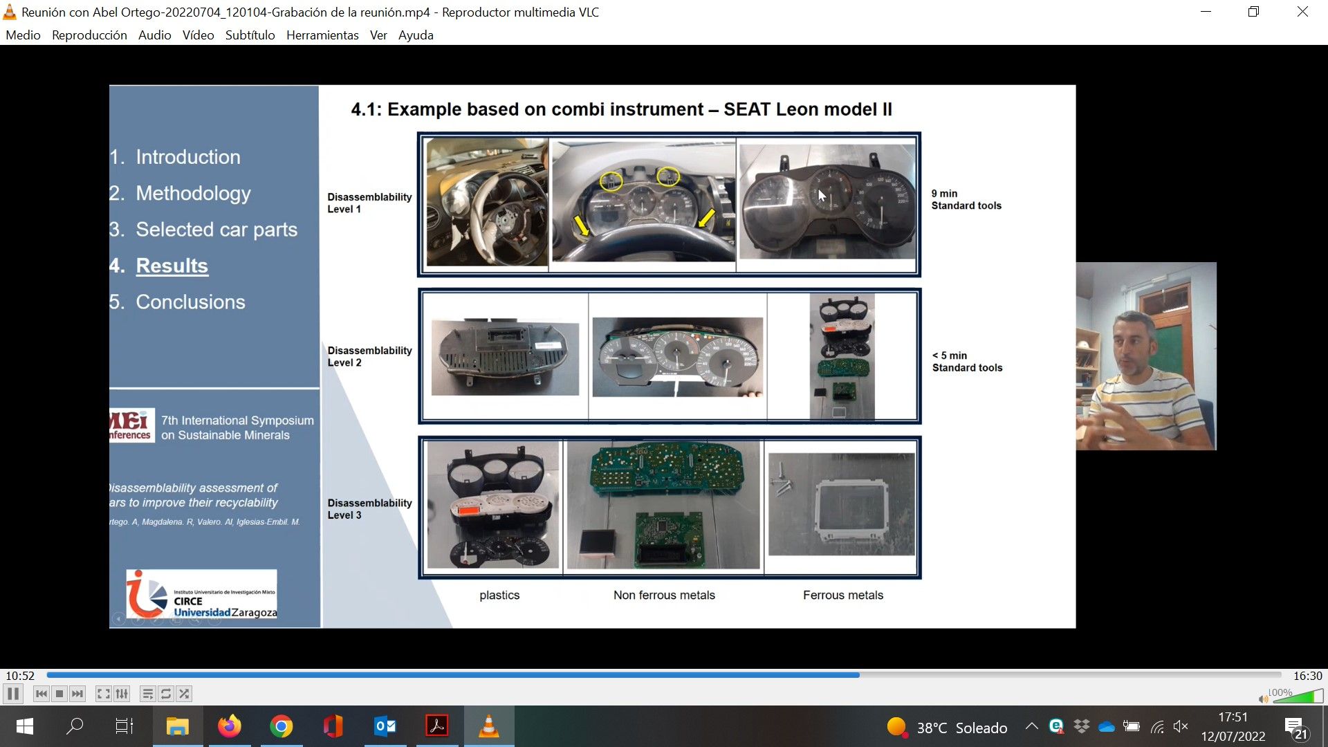Restore down the VLC window
This screenshot has width=1328, height=747.
tap(1253, 12)
